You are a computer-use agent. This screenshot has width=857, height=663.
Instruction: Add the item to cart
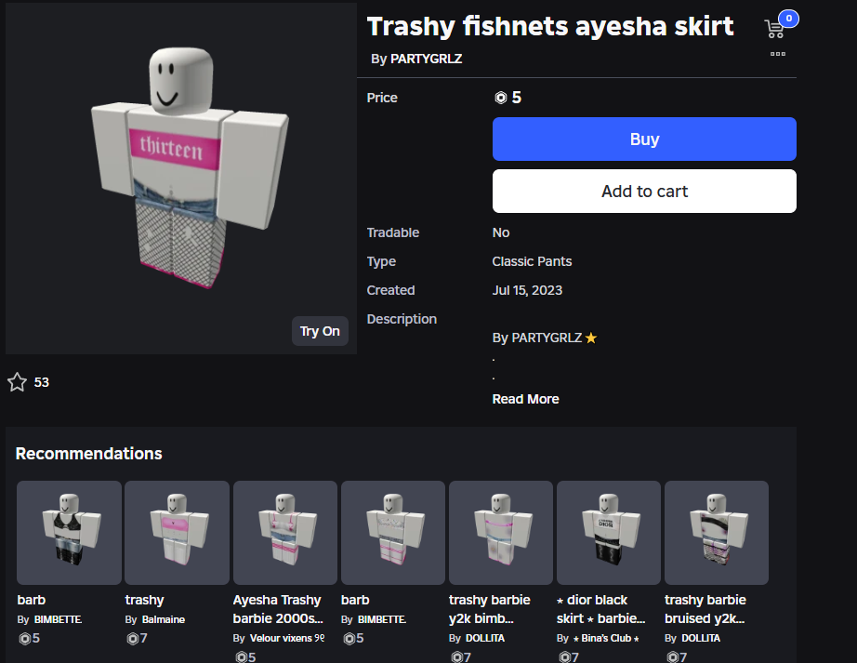(644, 192)
